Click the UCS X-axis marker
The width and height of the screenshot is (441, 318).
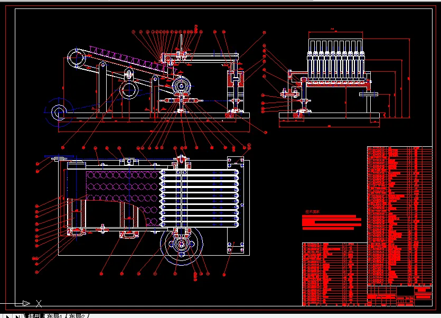click(39, 303)
